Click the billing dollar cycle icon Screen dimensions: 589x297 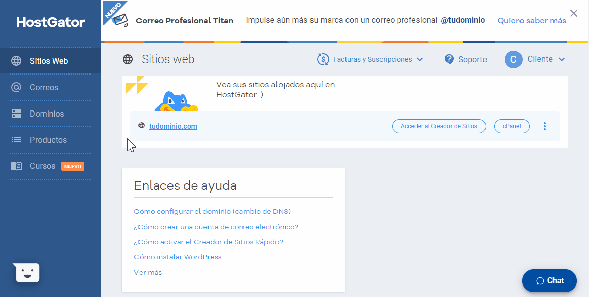(x=323, y=59)
